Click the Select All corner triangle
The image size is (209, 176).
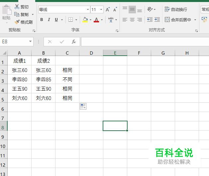(x=4, y=53)
